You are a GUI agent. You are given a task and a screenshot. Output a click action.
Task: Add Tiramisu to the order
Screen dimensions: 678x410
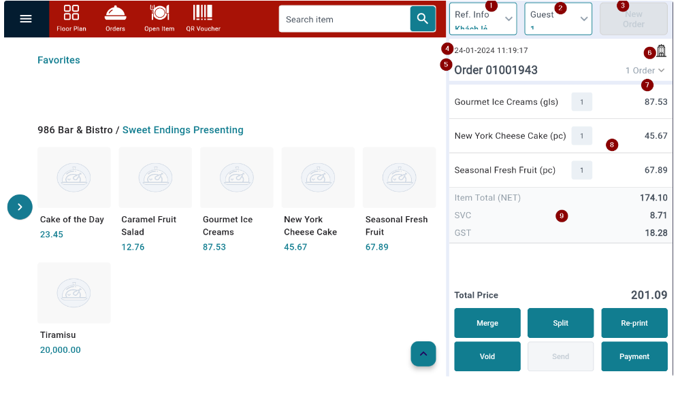[74, 293]
